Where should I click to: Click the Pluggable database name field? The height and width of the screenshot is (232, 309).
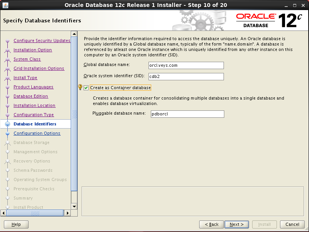[x=188, y=114]
